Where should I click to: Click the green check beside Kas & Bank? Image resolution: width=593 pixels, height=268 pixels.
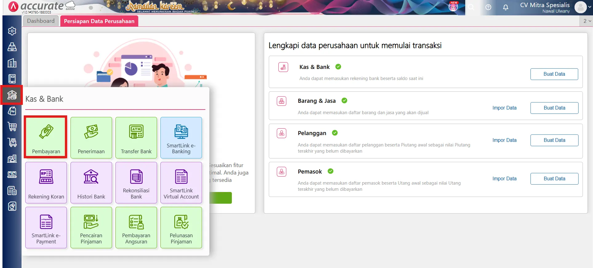pos(338,66)
